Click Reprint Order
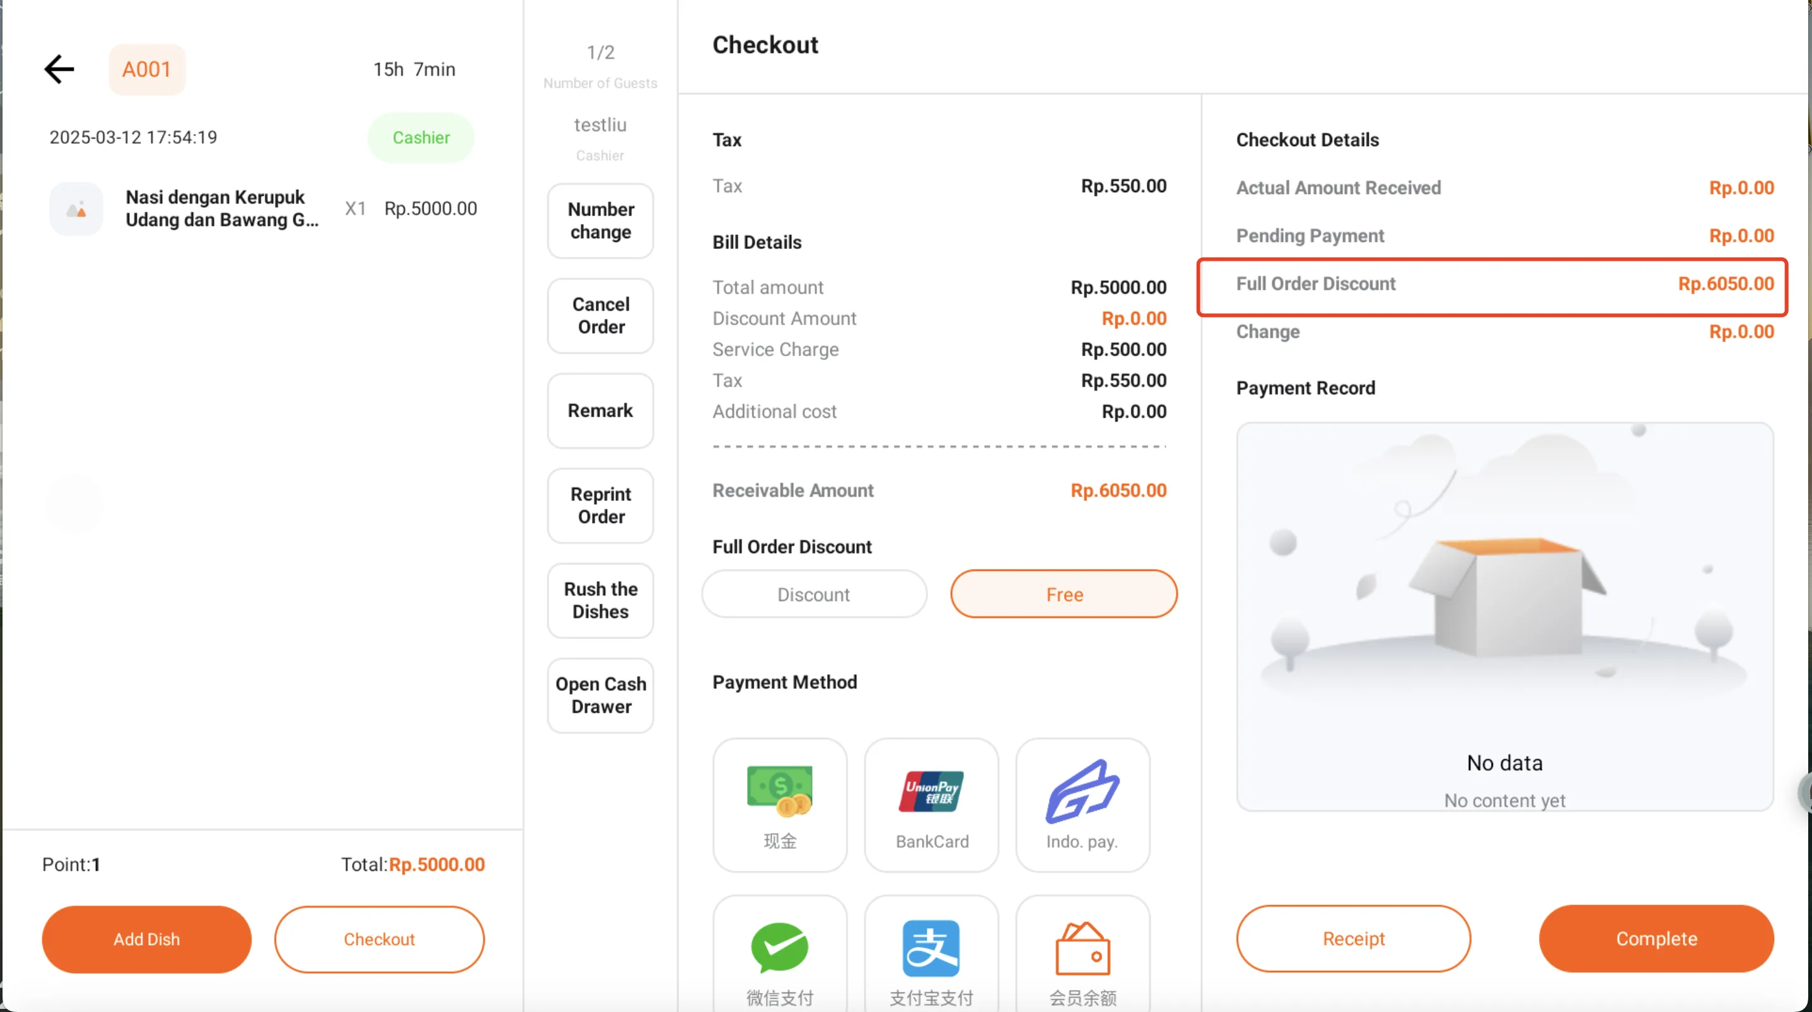 tap(601, 505)
